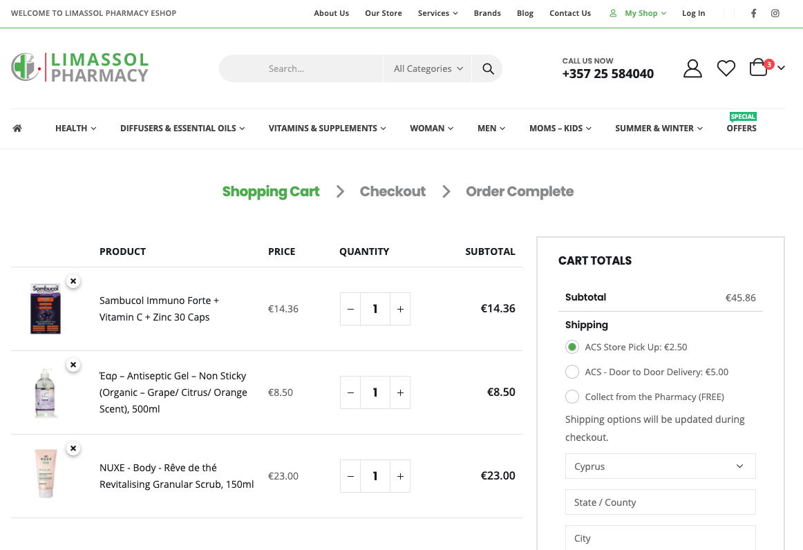Open the Our Store page
Viewport: 803px width, 550px height.
383,13
